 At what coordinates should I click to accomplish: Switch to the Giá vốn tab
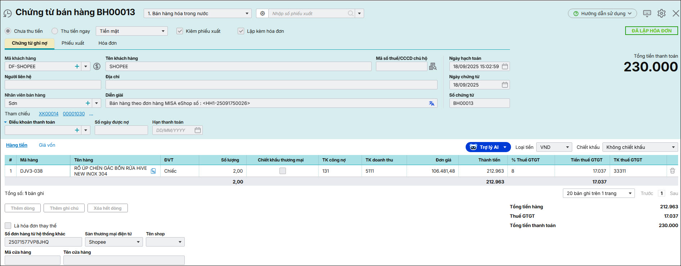(x=47, y=145)
